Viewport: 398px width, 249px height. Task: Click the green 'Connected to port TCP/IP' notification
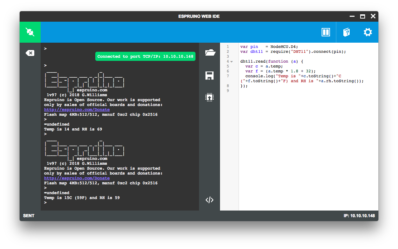[145, 57]
